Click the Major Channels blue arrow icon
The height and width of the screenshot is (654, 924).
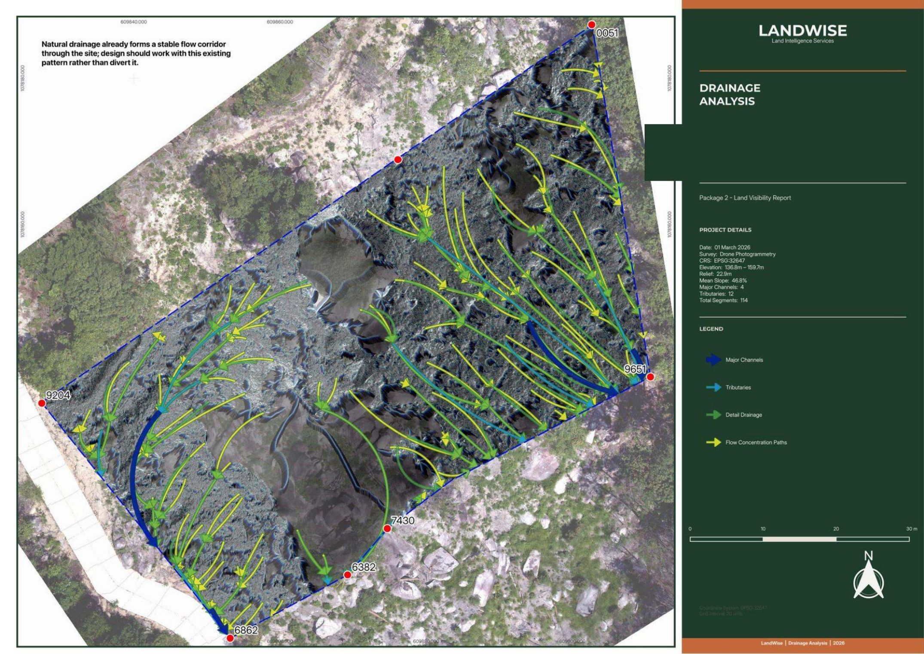coord(713,360)
